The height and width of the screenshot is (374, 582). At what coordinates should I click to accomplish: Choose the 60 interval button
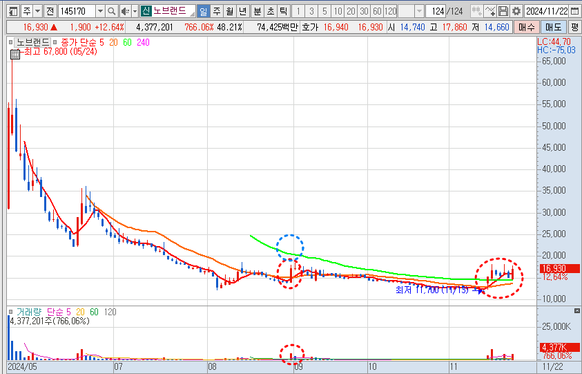377,11
